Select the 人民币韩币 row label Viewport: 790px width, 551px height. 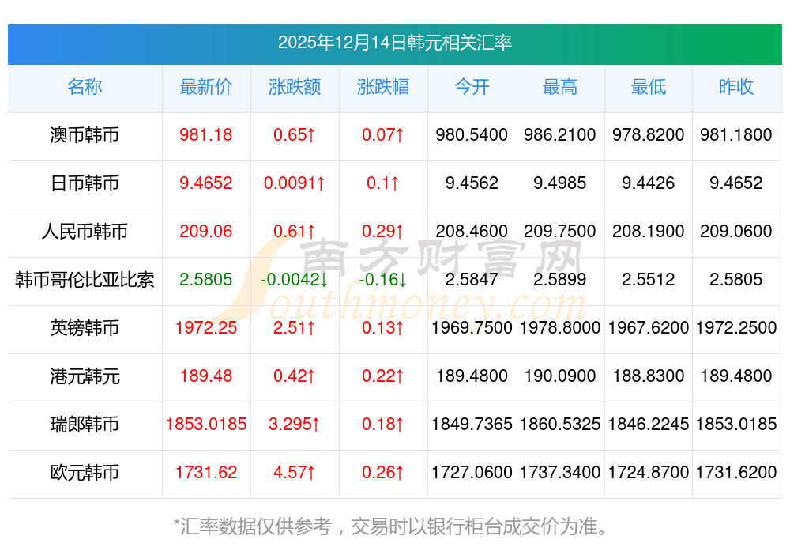[x=85, y=232]
